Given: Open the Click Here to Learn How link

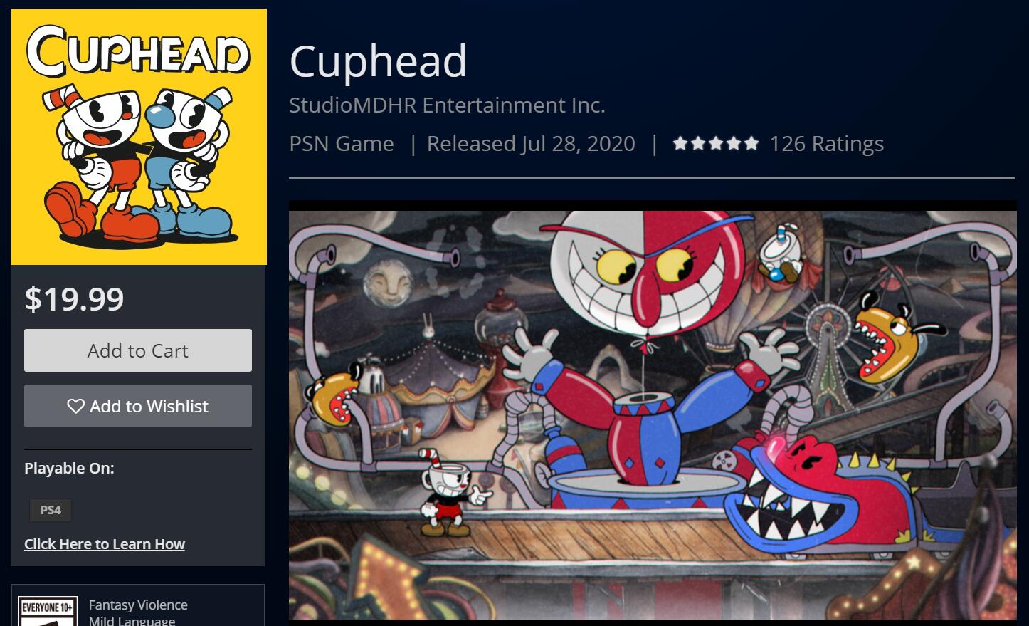Looking at the screenshot, I should point(105,544).
